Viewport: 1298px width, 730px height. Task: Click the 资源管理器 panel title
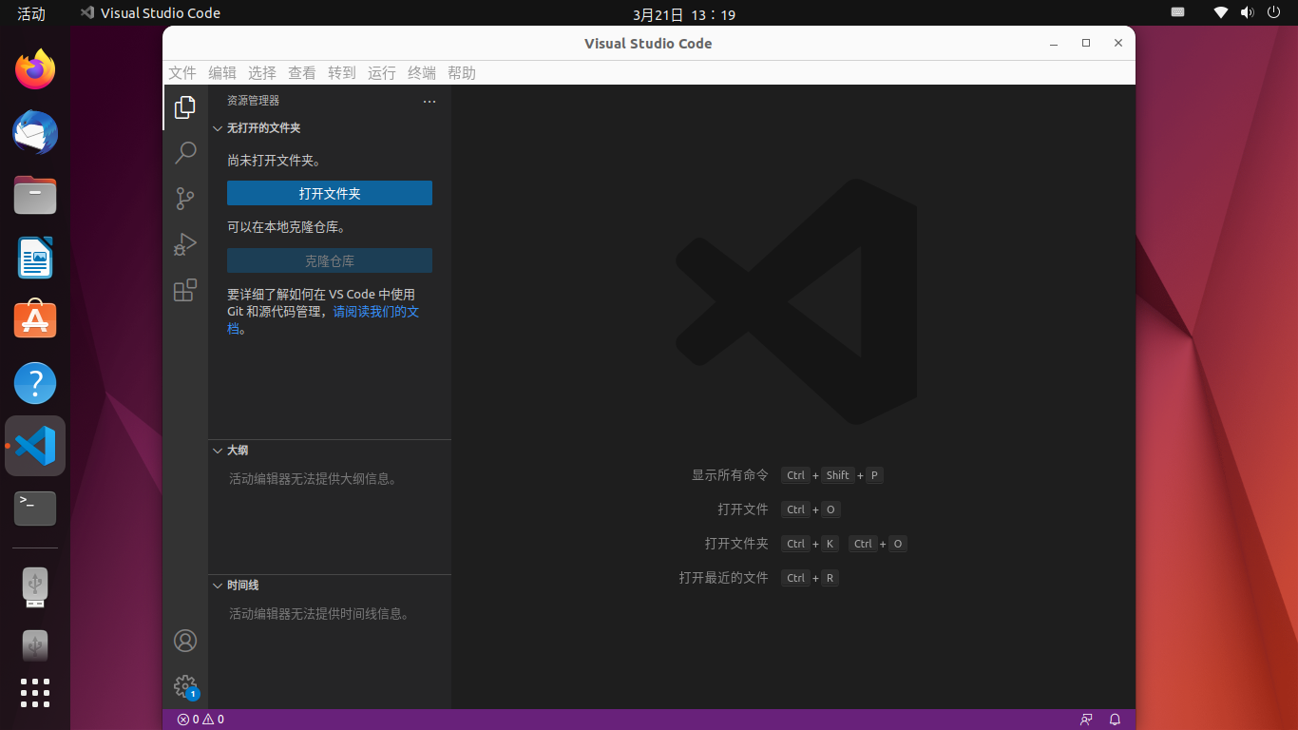tap(253, 101)
